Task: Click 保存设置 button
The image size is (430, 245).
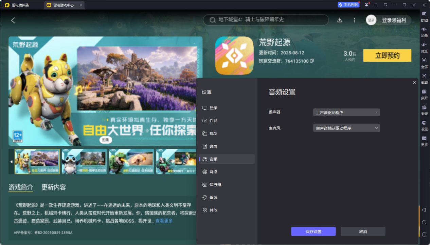Action: [x=313, y=231]
